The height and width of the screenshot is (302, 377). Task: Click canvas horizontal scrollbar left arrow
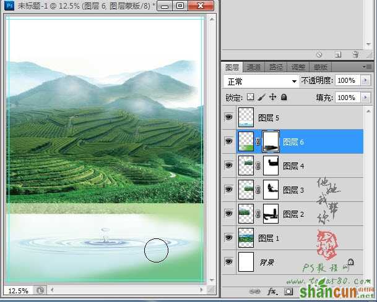52,290
